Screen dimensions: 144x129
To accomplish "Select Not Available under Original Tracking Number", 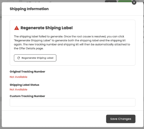I will pyautogui.click(x=18, y=77).
